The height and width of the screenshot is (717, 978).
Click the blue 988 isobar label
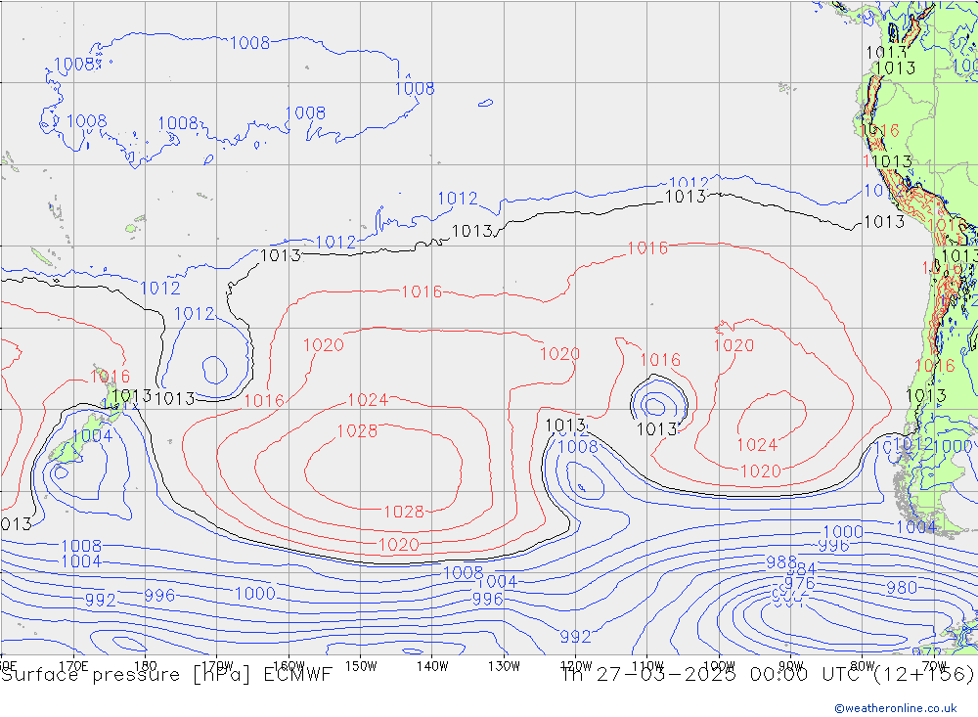(781, 562)
